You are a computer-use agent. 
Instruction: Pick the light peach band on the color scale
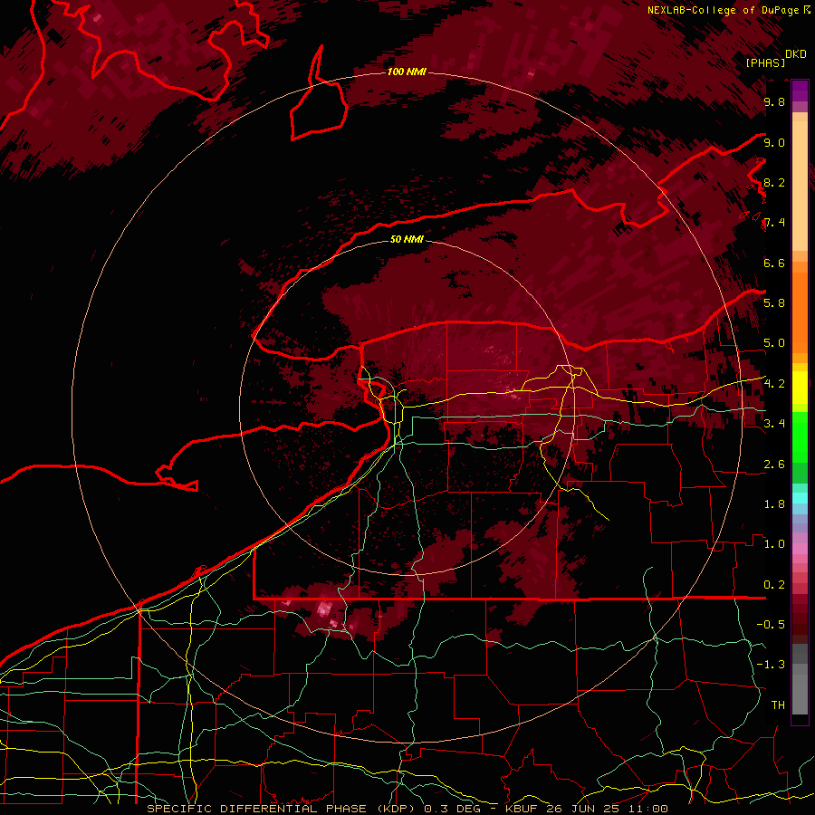800,187
